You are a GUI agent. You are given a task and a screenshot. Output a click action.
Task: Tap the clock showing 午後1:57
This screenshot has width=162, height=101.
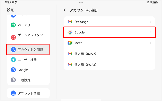[9, 2]
